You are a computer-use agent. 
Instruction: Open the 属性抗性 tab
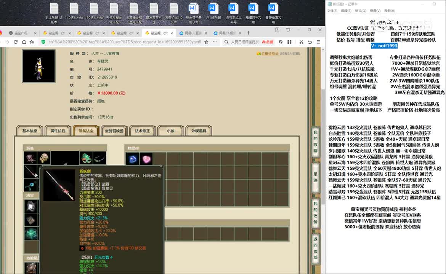pos(58,131)
